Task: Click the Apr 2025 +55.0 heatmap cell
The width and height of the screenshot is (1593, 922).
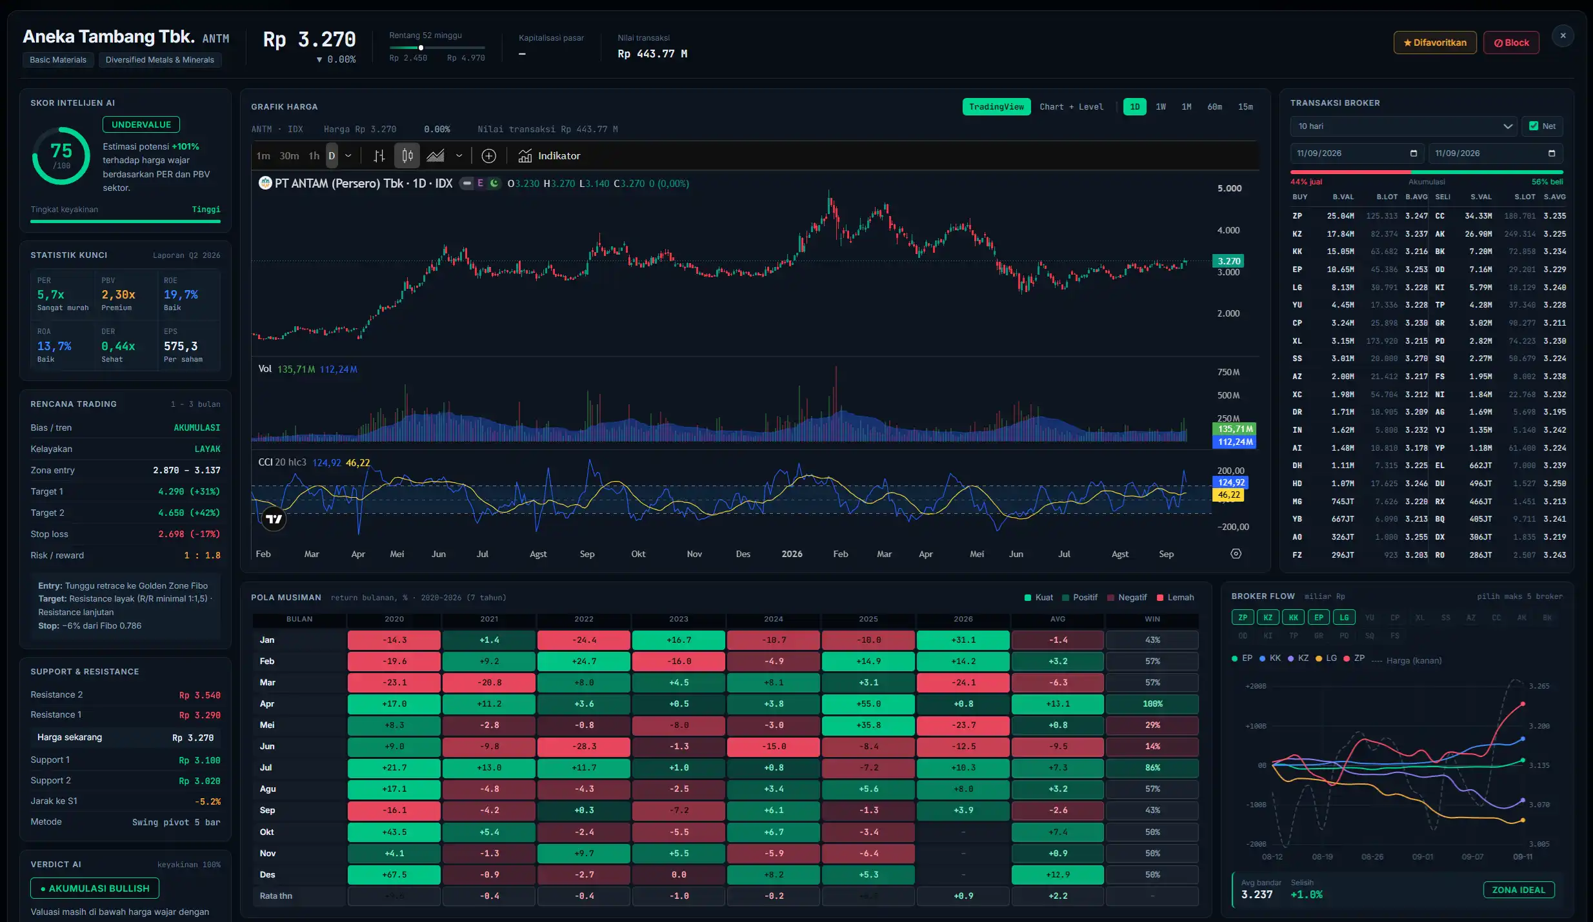Action: (868, 704)
